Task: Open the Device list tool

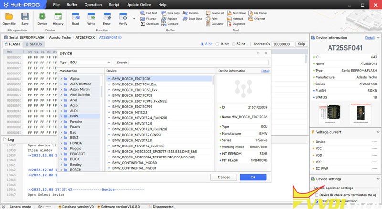Action: pos(215,13)
